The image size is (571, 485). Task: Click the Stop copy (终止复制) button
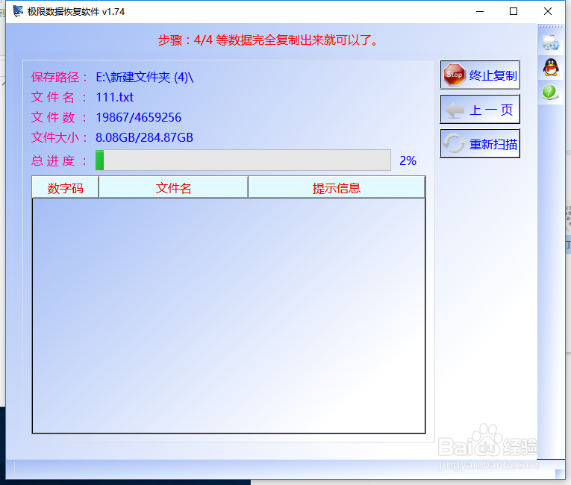click(x=480, y=75)
